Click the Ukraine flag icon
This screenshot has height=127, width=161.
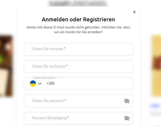[33, 83]
